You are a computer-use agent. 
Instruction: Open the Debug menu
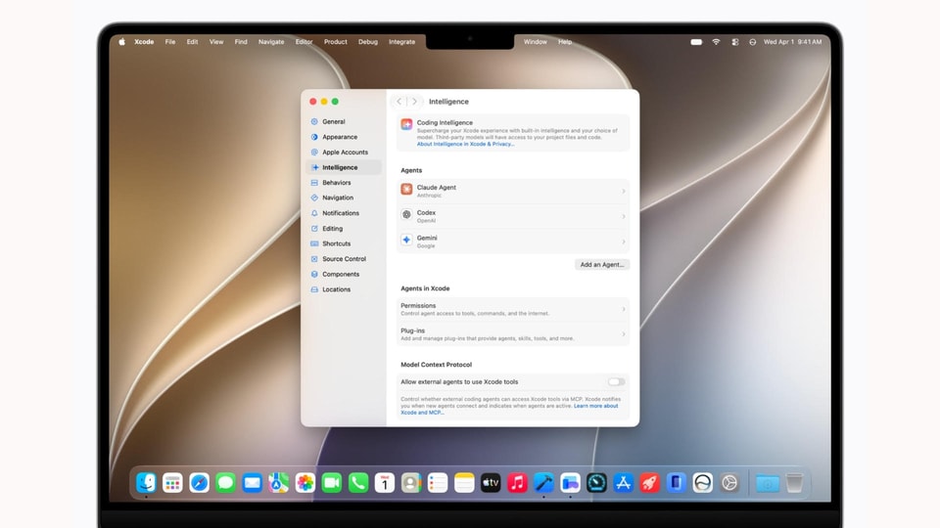point(368,42)
